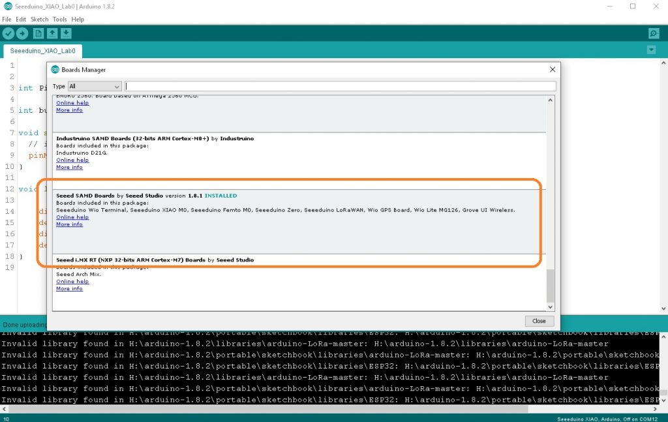This screenshot has width=668, height=422.
Task: Click the Boards Manager list scrollbar thumb
Action: (551, 285)
